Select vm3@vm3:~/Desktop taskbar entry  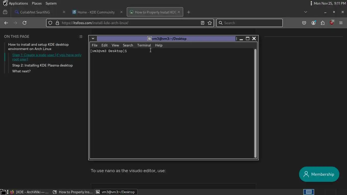(116, 192)
